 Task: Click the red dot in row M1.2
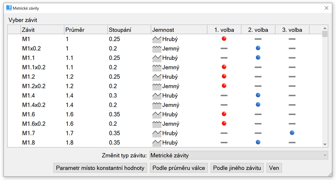coord(224,77)
